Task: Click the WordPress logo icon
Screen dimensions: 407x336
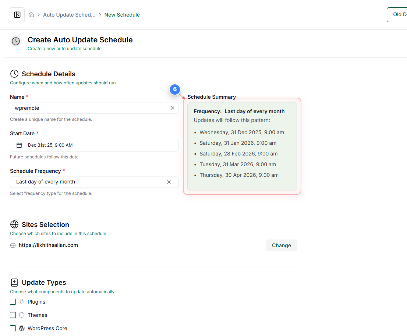Action: point(22,328)
